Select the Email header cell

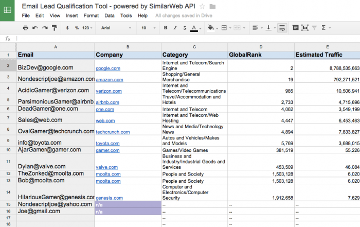[x=56, y=55]
